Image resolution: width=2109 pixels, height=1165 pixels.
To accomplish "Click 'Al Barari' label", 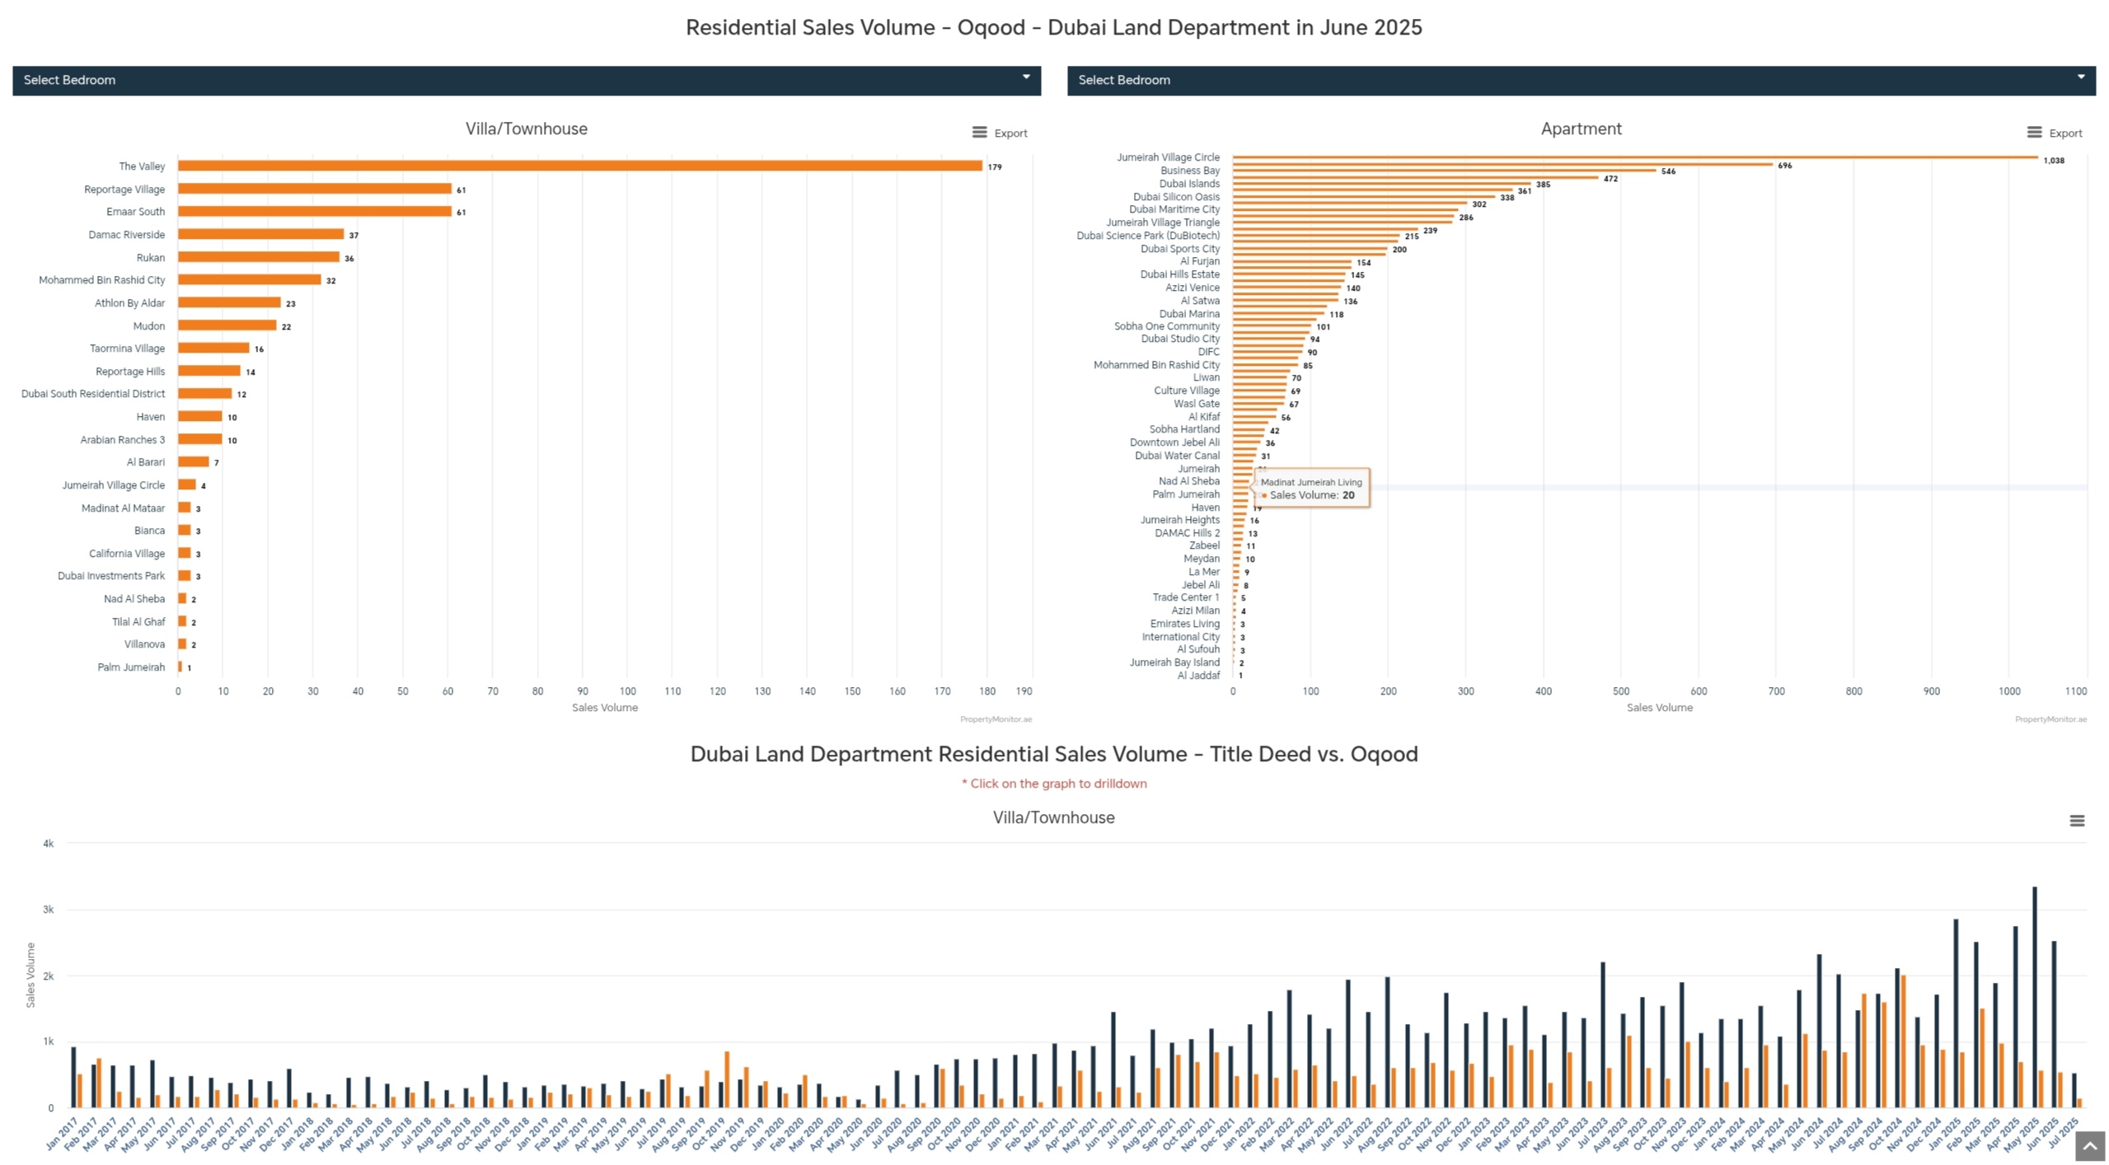I will (146, 462).
